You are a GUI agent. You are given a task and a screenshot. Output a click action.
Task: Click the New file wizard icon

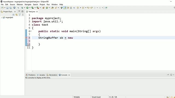click(x=2, y=8)
